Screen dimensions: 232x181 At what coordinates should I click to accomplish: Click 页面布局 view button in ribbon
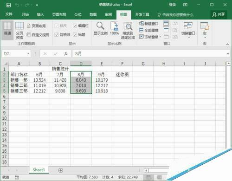pos(36,26)
